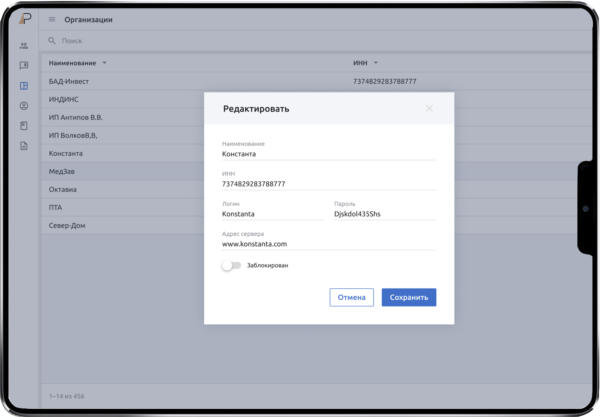Screen dimensions: 600x417
Task: Click the Пароль input field
Action: (x=385, y=214)
